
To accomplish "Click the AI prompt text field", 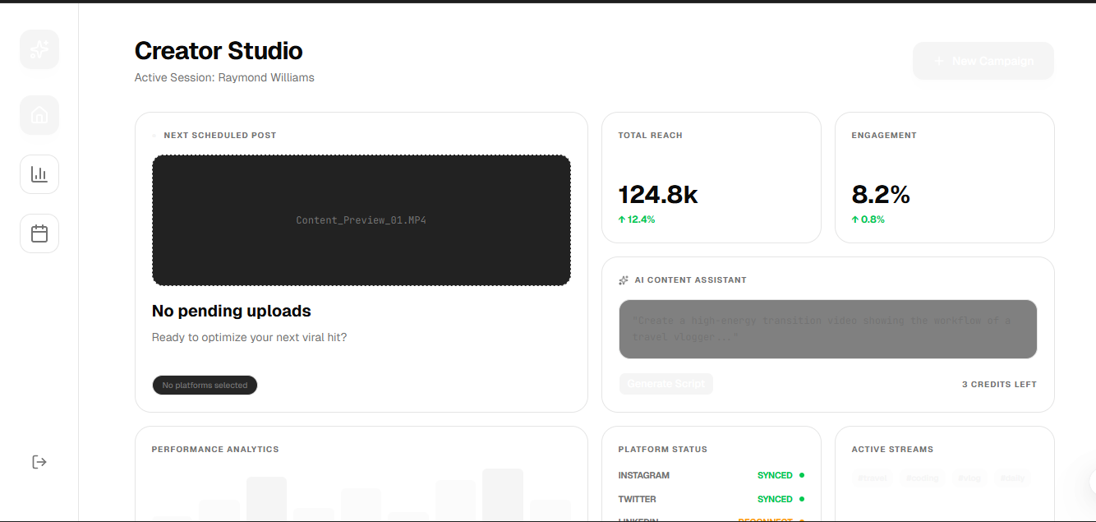I will pos(828,329).
